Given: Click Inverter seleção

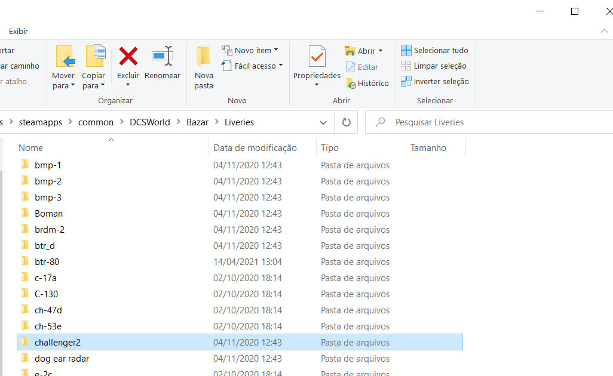Looking at the screenshot, I should point(435,82).
